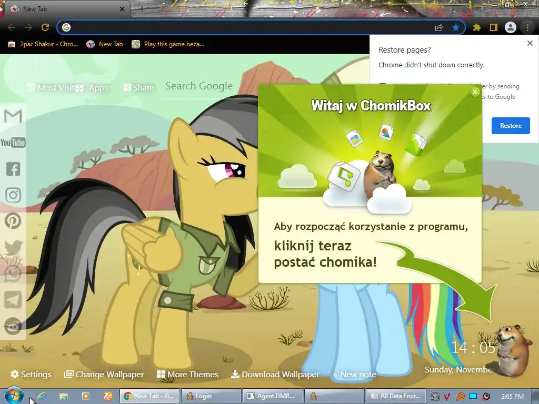Open the Extensions puzzle icon
The image size is (539, 404).
pyautogui.click(x=476, y=27)
